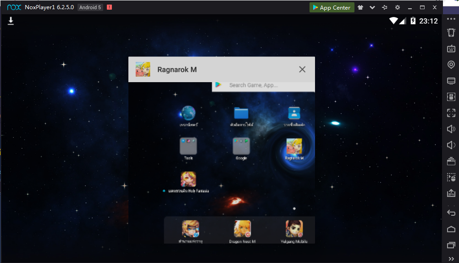Decrease volume using lower speaker icon
The image size is (459, 263).
click(x=451, y=145)
